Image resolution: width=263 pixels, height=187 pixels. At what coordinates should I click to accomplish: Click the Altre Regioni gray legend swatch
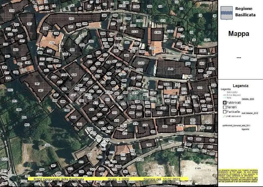pos(224,95)
